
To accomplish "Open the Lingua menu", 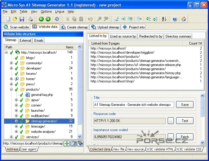I will click(60, 11).
